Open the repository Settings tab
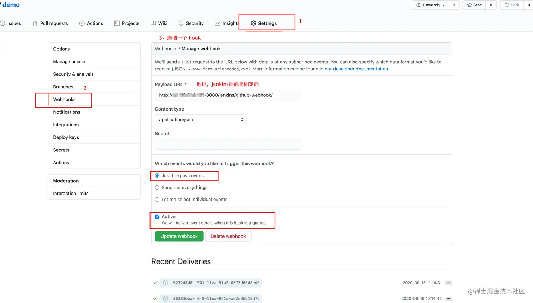533x303 pixels. pyautogui.click(x=264, y=23)
